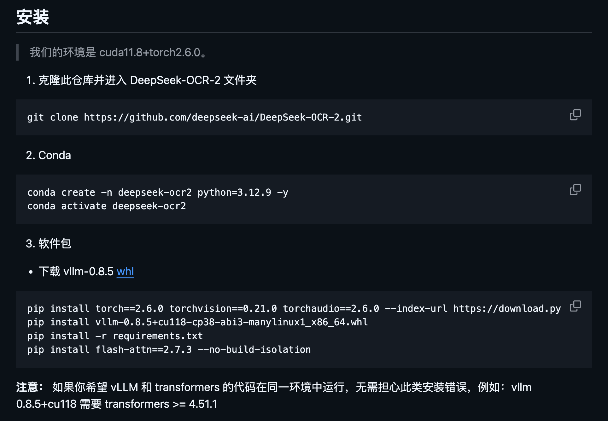608x421 pixels.
Task: Copy the git clone command
Action: point(575,115)
